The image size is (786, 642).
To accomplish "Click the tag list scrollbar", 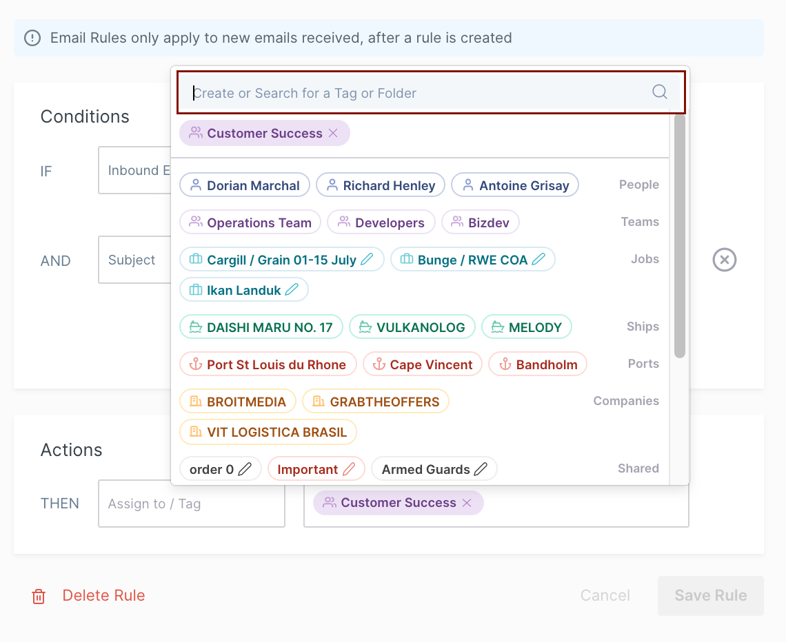I will (679, 234).
